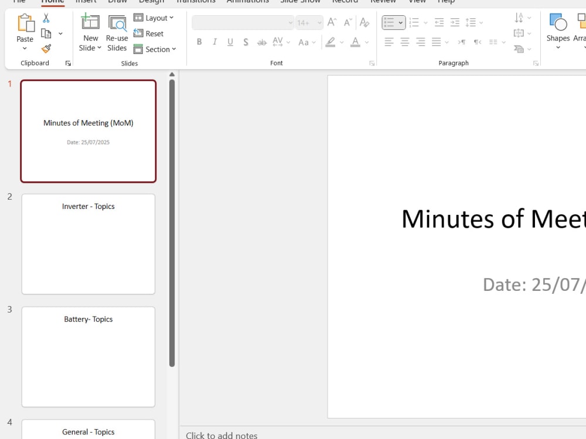
Task: Open the Align Text menu
Action: click(523, 33)
